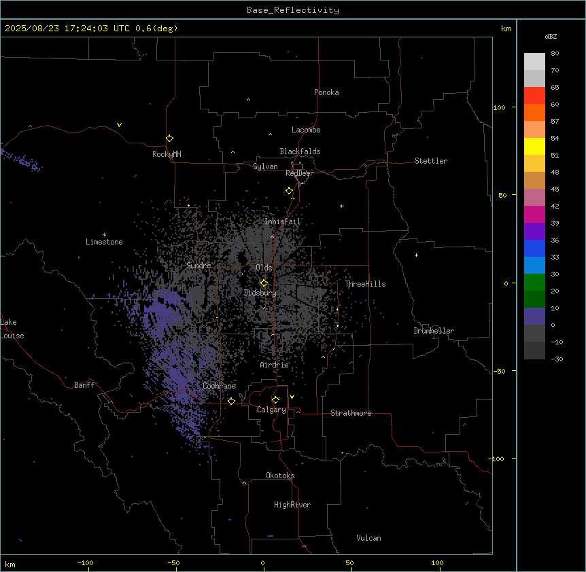Click the 2025/08/23 17:24:03 UTC timestamp
Screen dimensions: 586x572
[x=67, y=29]
